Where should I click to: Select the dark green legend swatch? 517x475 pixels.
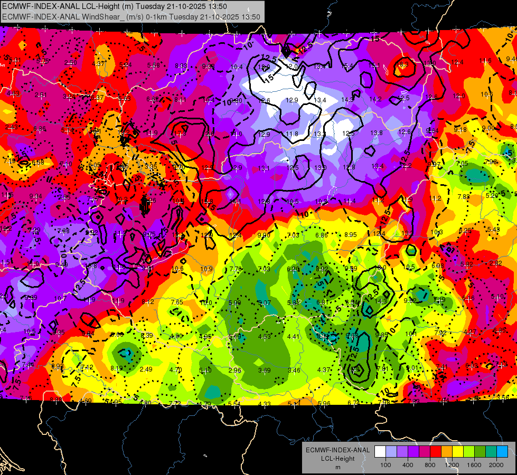click(x=480, y=452)
